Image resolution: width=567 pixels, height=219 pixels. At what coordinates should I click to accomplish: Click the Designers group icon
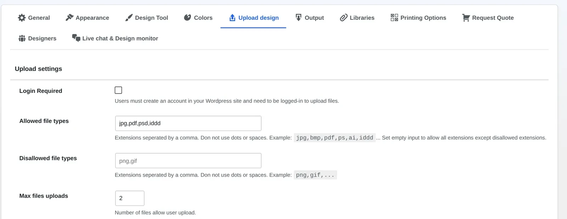point(22,38)
